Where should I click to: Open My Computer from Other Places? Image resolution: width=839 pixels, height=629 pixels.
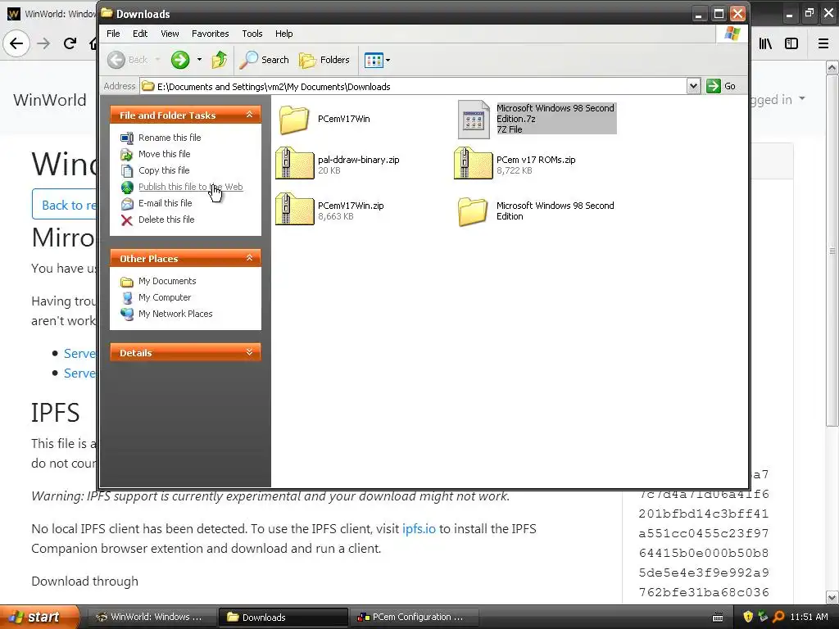click(165, 298)
